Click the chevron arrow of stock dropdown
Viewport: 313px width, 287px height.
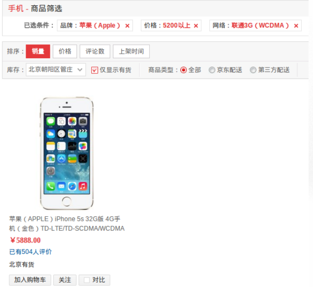point(80,70)
